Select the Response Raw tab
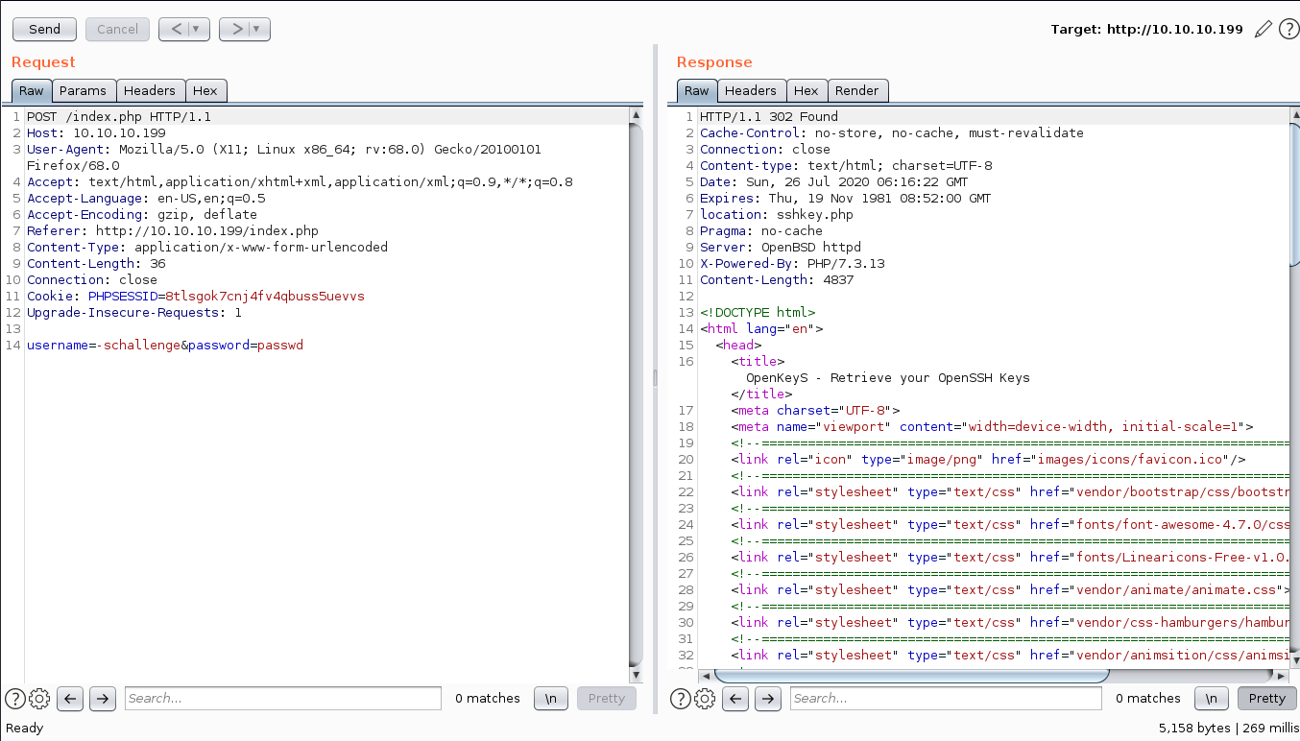 click(697, 90)
